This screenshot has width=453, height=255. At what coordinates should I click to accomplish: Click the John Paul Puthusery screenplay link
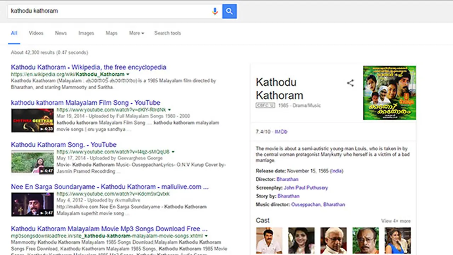306,188
